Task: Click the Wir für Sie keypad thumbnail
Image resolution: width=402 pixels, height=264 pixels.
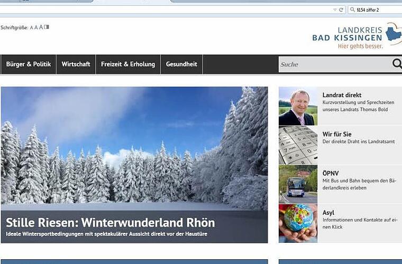Action: click(298, 145)
